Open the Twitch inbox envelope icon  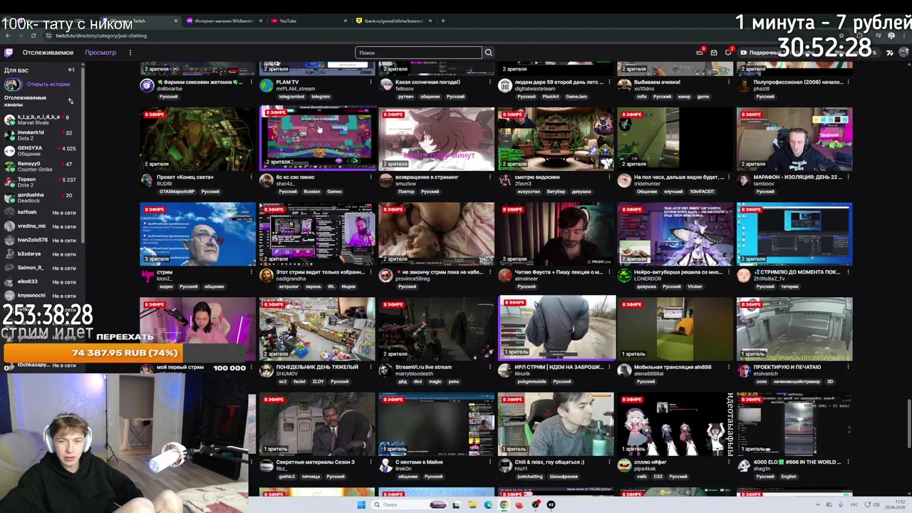coord(714,53)
